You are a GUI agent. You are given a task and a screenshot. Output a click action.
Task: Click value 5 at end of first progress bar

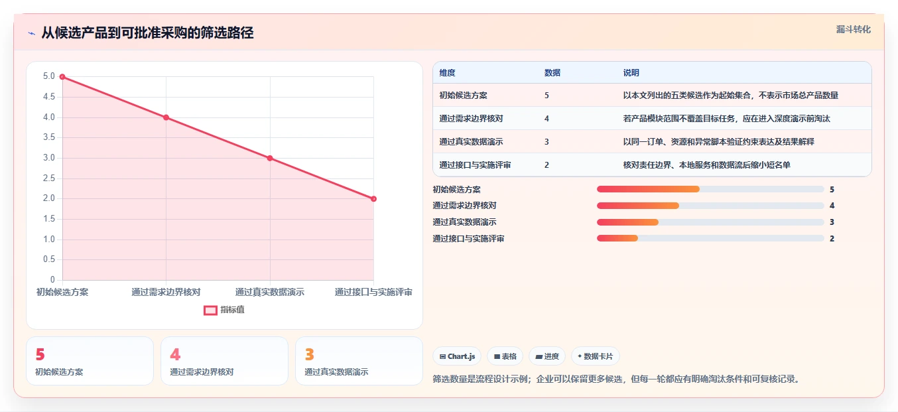[x=832, y=189]
